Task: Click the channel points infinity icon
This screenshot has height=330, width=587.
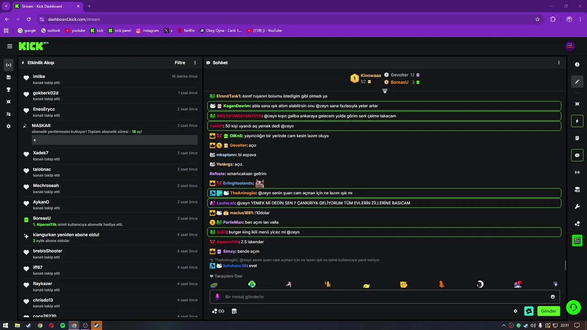Action: point(218,311)
